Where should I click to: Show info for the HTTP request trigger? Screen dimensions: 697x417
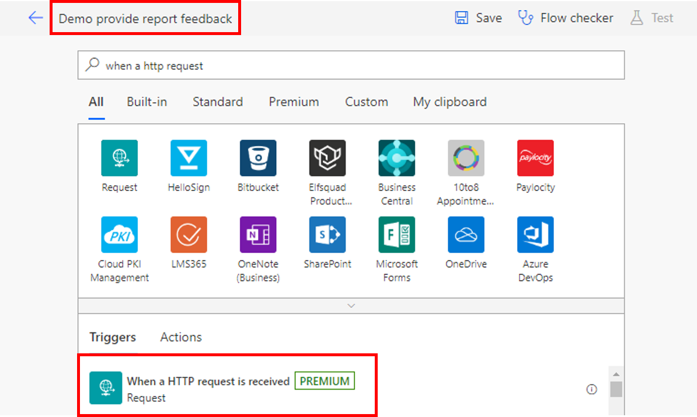coord(591,390)
